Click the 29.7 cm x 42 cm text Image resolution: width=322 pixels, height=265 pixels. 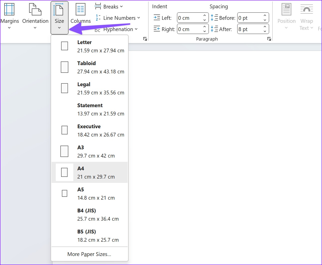pyautogui.click(x=96, y=156)
